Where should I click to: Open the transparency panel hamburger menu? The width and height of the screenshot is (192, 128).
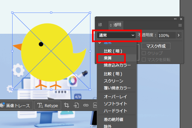[180, 25]
